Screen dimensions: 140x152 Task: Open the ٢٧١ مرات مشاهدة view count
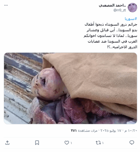pyautogui.click(x=84, y=131)
